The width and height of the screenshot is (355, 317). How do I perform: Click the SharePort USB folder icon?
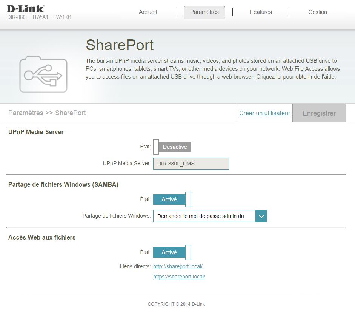[43, 74]
